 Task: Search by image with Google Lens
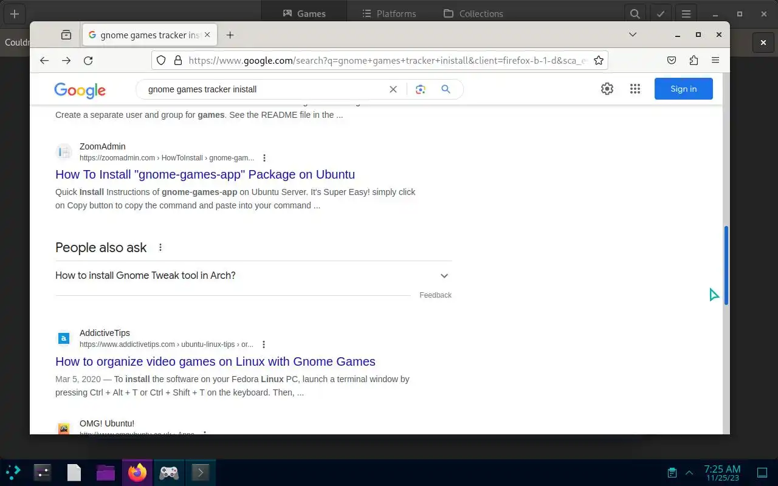click(420, 89)
